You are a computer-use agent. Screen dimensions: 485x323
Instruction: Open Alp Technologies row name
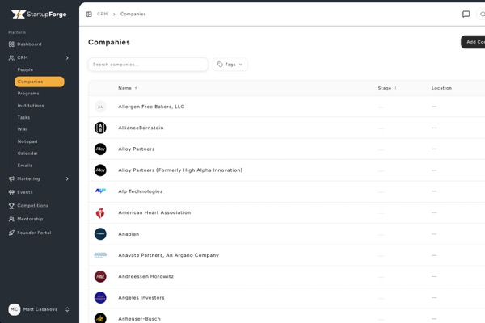pyautogui.click(x=140, y=191)
